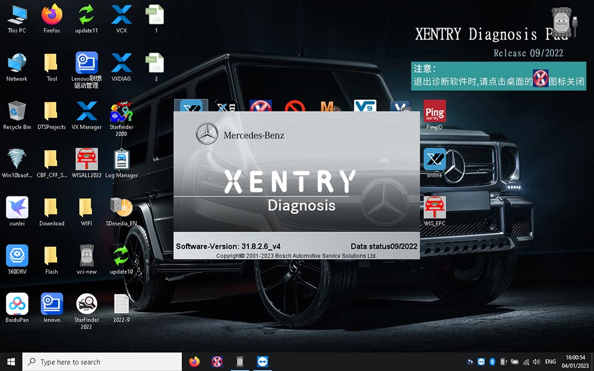Viewport: 594px width, 371px height.
Task: Open the XENTRY online desktop shortcut
Action: 435,163
